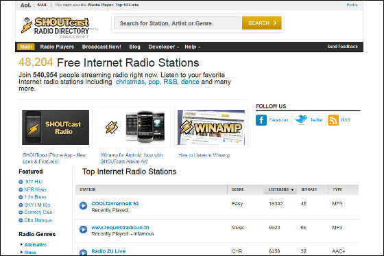Click the Winamp for Android phones thumbnail

pos(133,127)
